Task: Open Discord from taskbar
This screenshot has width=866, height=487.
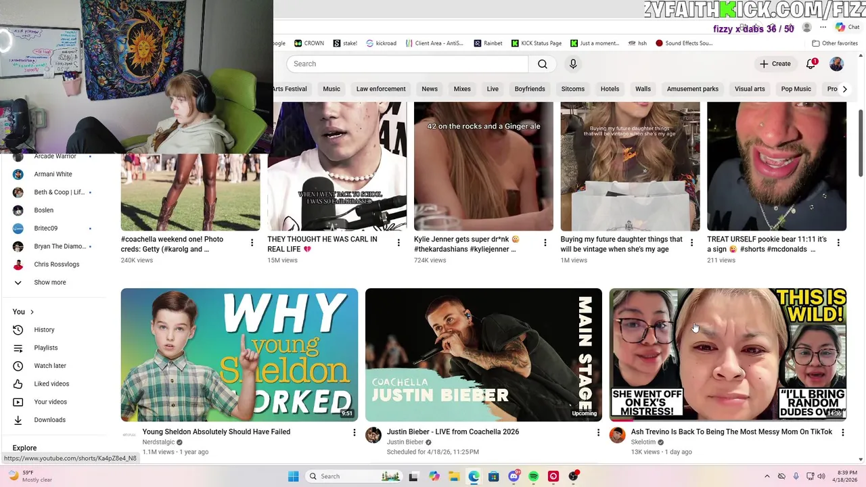Action: (514, 476)
